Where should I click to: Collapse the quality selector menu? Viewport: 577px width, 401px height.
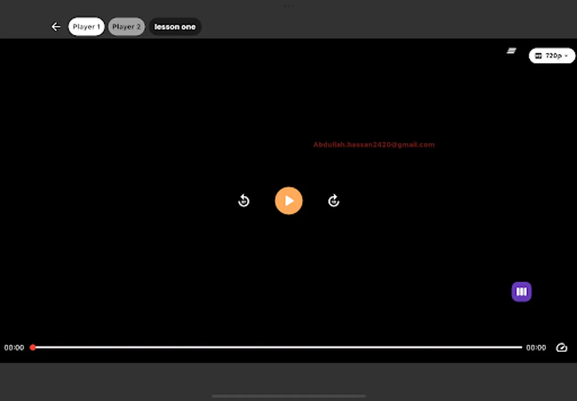pos(552,56)
